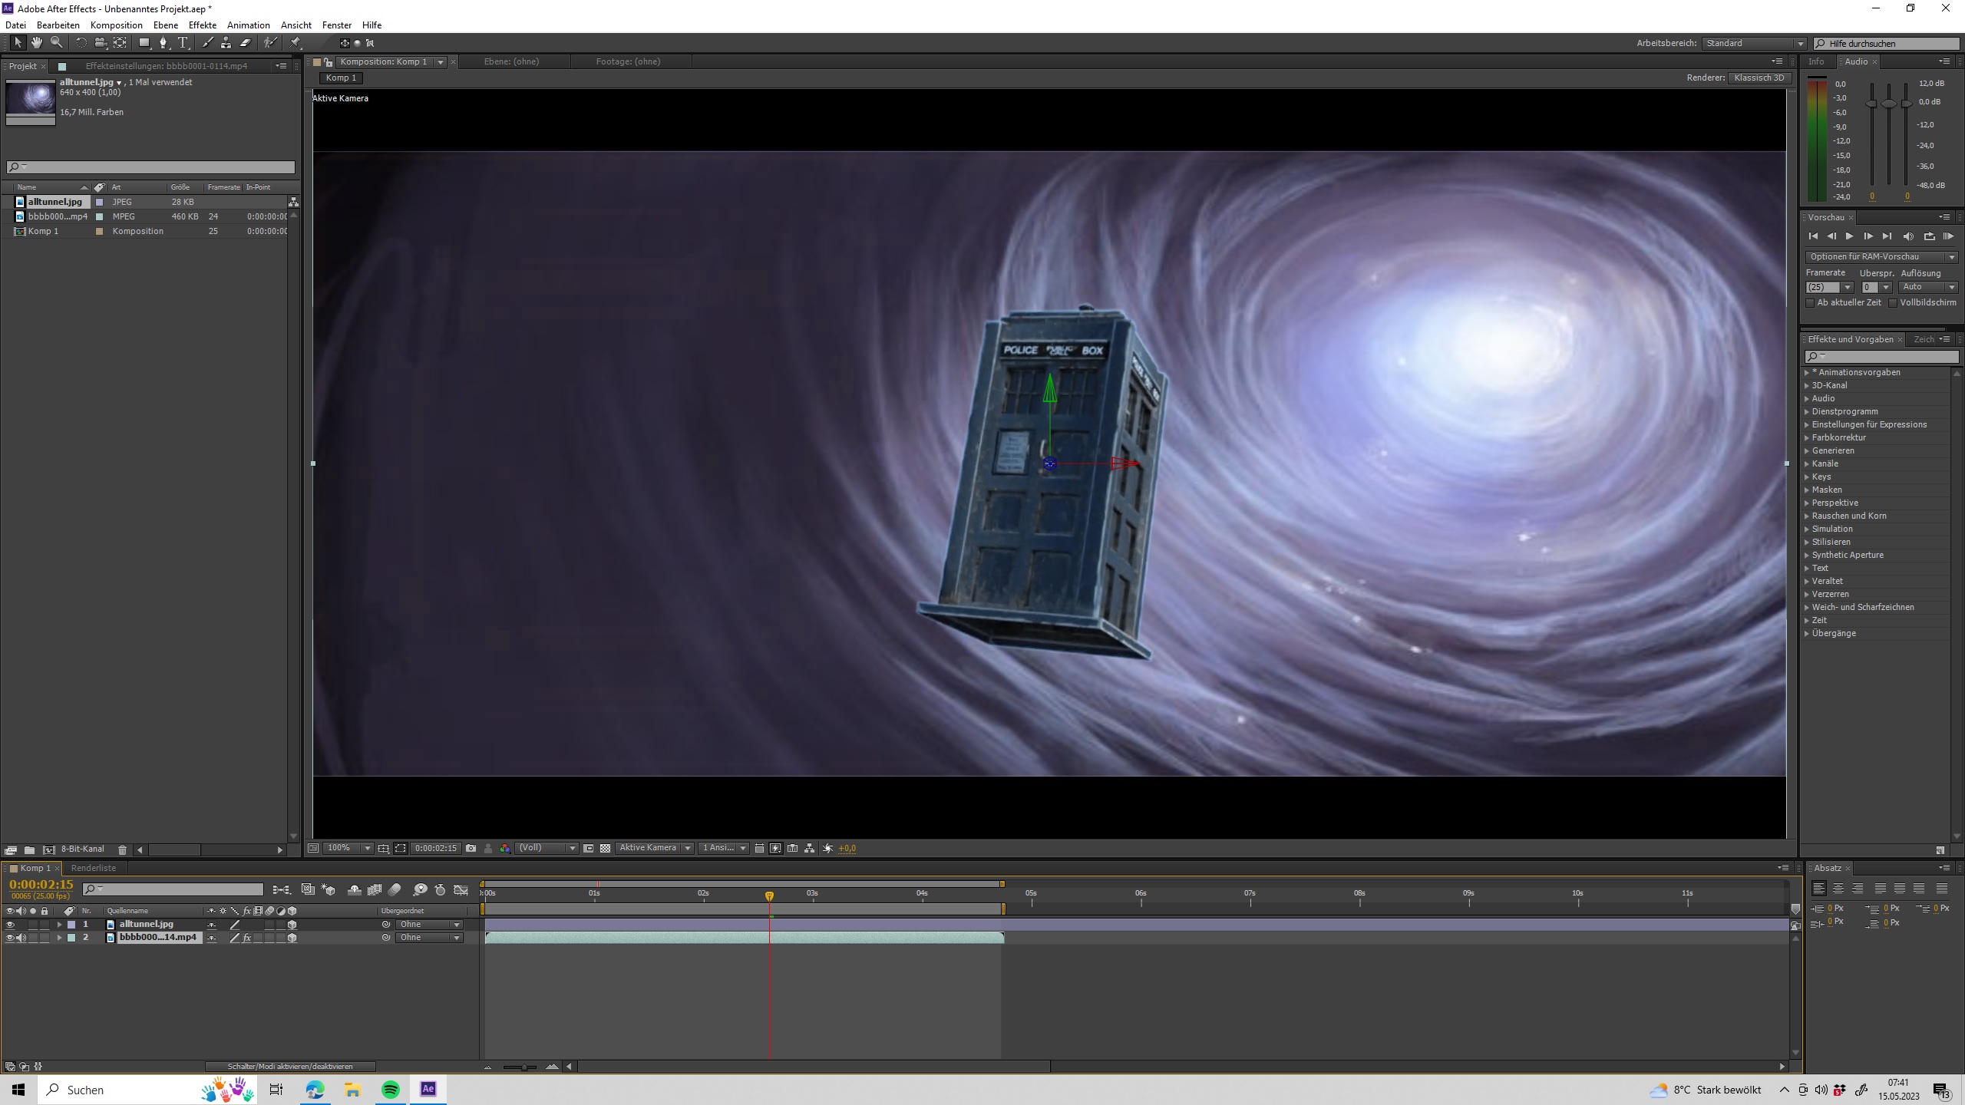
Task: Hide the alltunnel.jpg layer with eye toggle
Action: click(10, 925)
